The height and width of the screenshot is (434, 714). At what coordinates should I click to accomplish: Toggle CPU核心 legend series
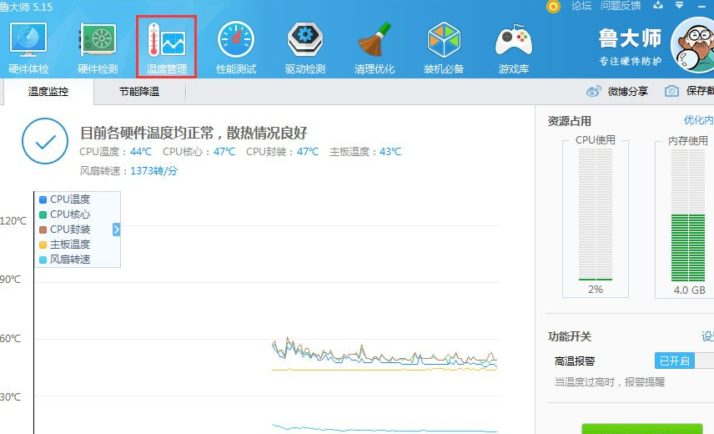click(65, 214)
